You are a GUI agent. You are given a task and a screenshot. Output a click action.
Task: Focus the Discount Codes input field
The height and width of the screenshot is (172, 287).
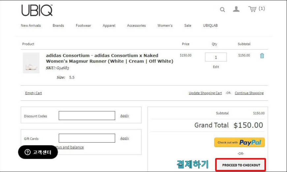click(87, 116)
